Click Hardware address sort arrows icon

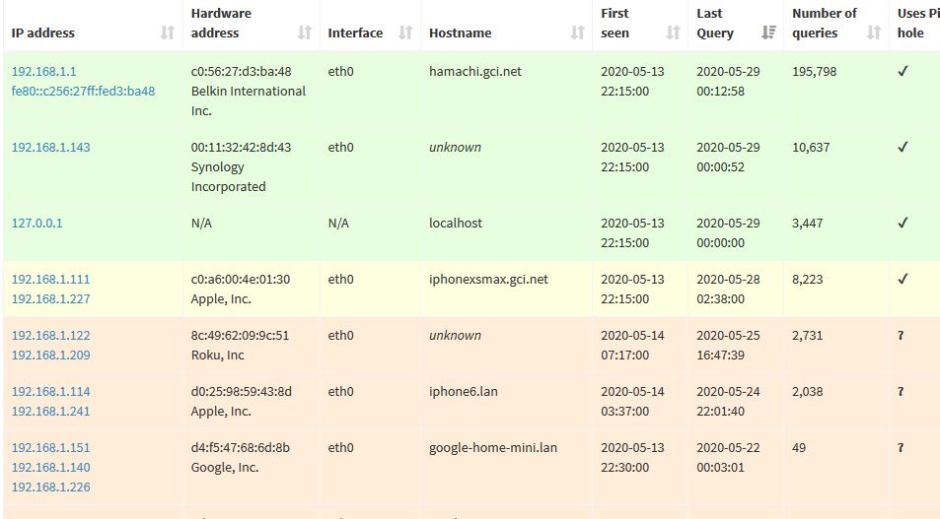pyautogui.click(x=305, y=32)
